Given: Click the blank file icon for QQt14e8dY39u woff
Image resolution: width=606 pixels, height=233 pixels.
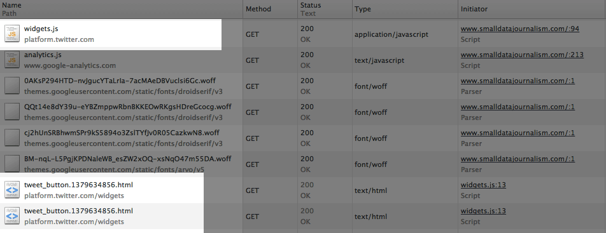Looking at the screenshot, I should (x=12, y=112).
